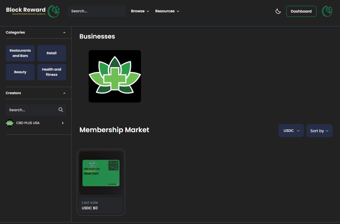Open the Sort by dropdown
Screen dimensions: 340x224
click(319, 130)
